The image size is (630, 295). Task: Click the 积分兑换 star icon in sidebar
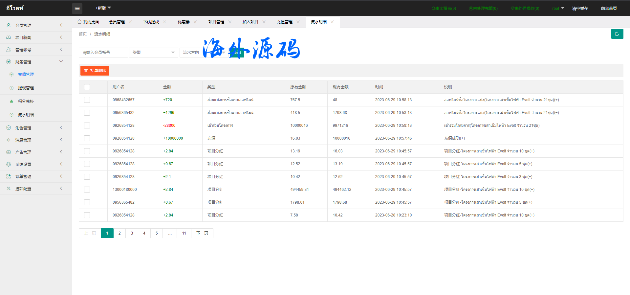11,102
